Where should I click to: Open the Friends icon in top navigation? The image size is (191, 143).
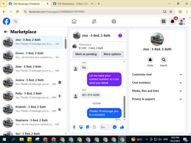[94, 21]
